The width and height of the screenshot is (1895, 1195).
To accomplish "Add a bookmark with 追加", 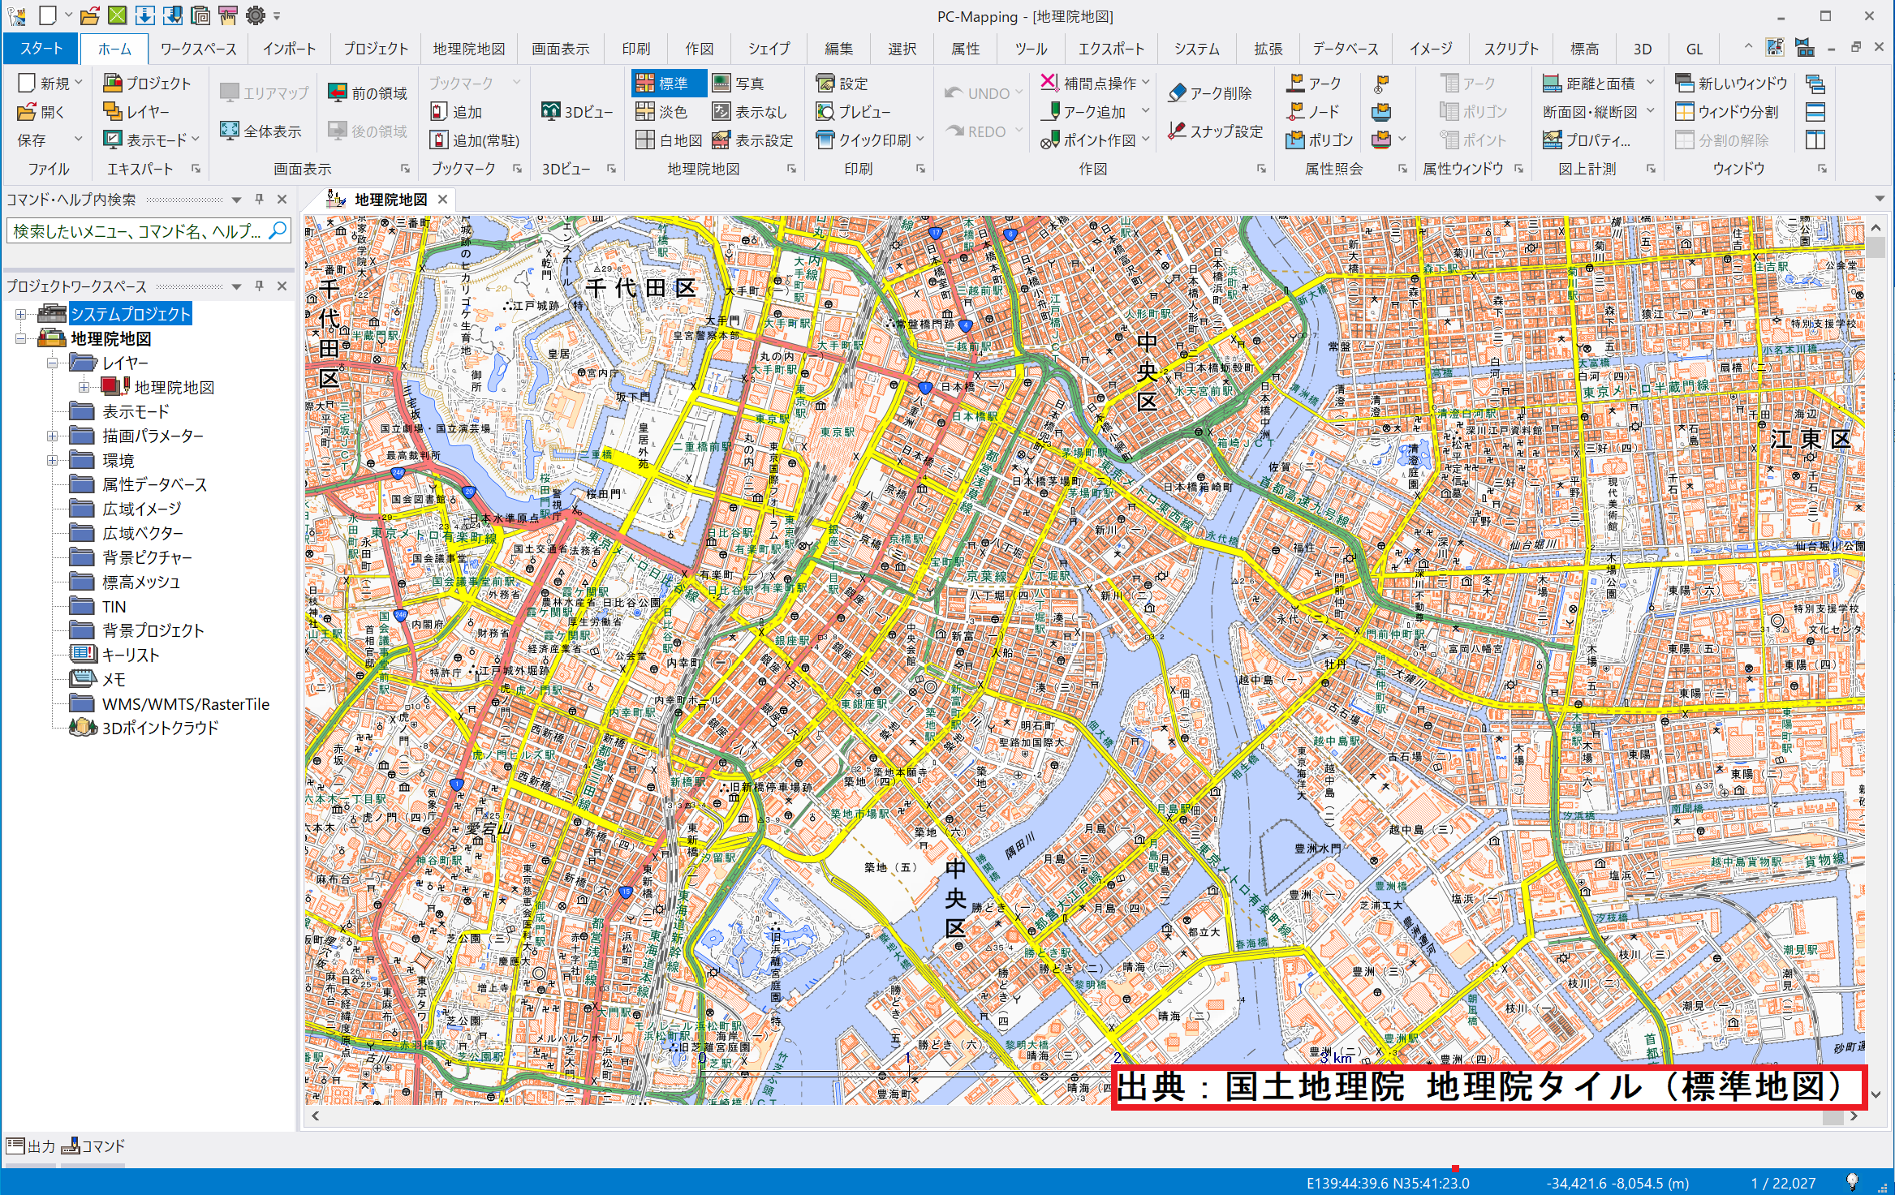I will coord(457,112).
